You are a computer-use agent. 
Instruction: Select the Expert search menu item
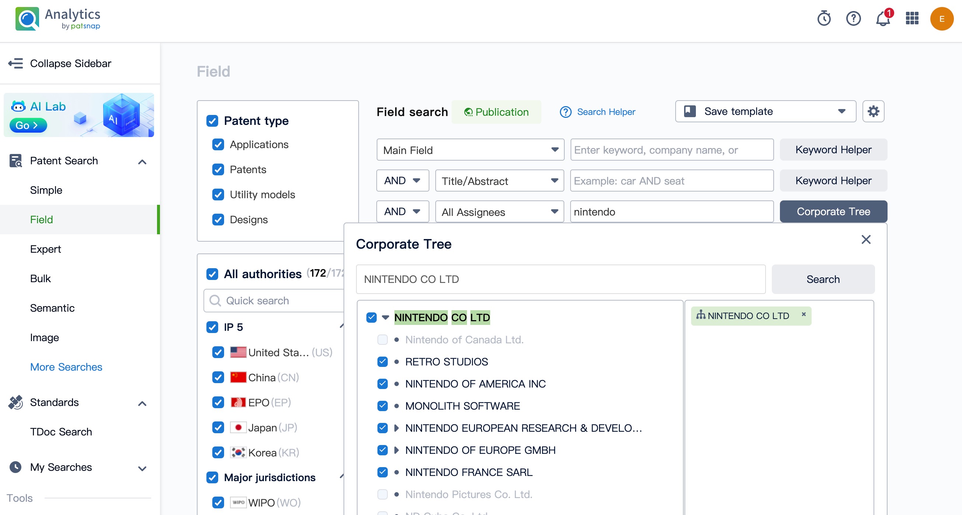pyautogui.click(x=46, y=249)
